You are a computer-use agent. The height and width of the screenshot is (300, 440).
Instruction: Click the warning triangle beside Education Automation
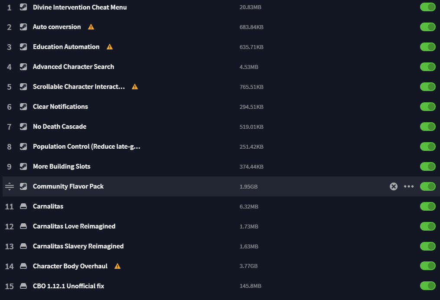(110, 47)
